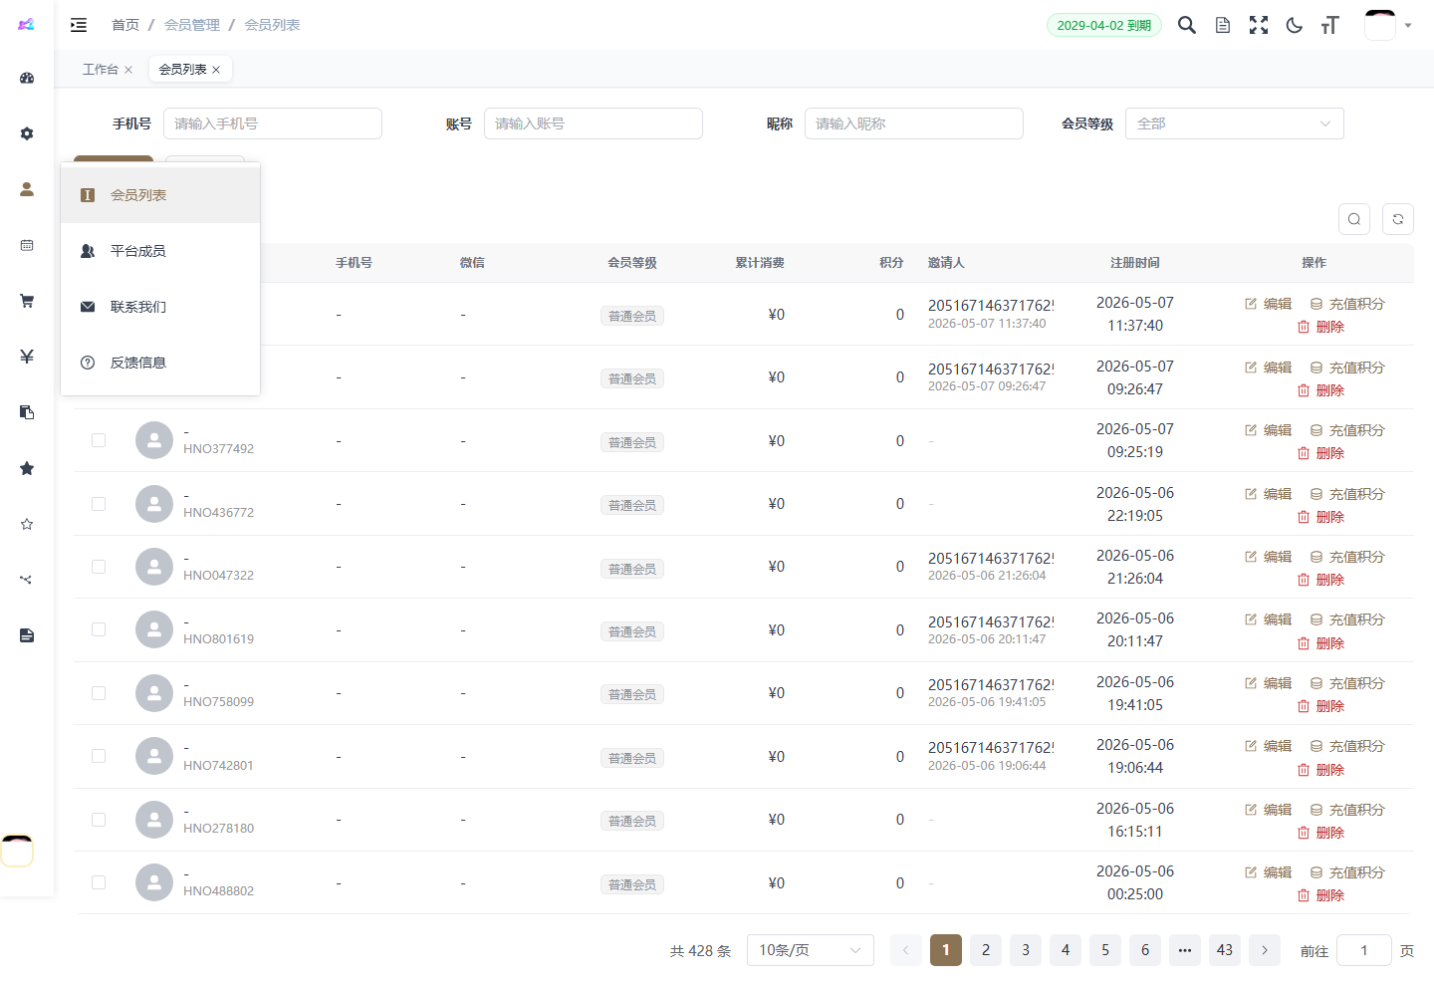
Task: Click inviter ID in HNO047322 row
Action: pyautogui.click(x=991, y=559)
